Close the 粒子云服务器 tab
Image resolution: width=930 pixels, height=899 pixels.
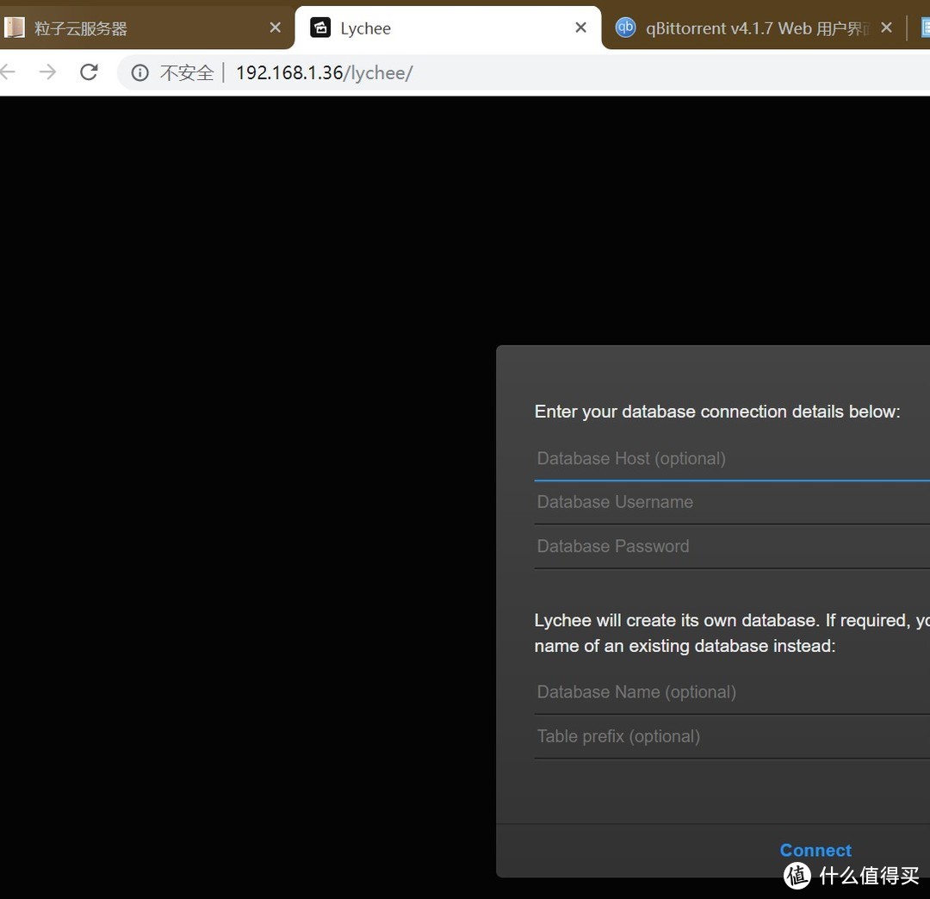click(276, 28)
